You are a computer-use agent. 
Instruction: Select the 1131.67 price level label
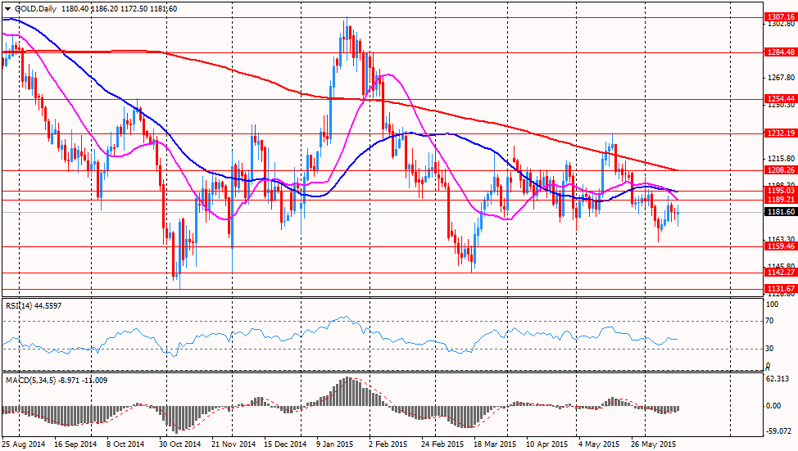pyautogui.click(x=781, y=289)
